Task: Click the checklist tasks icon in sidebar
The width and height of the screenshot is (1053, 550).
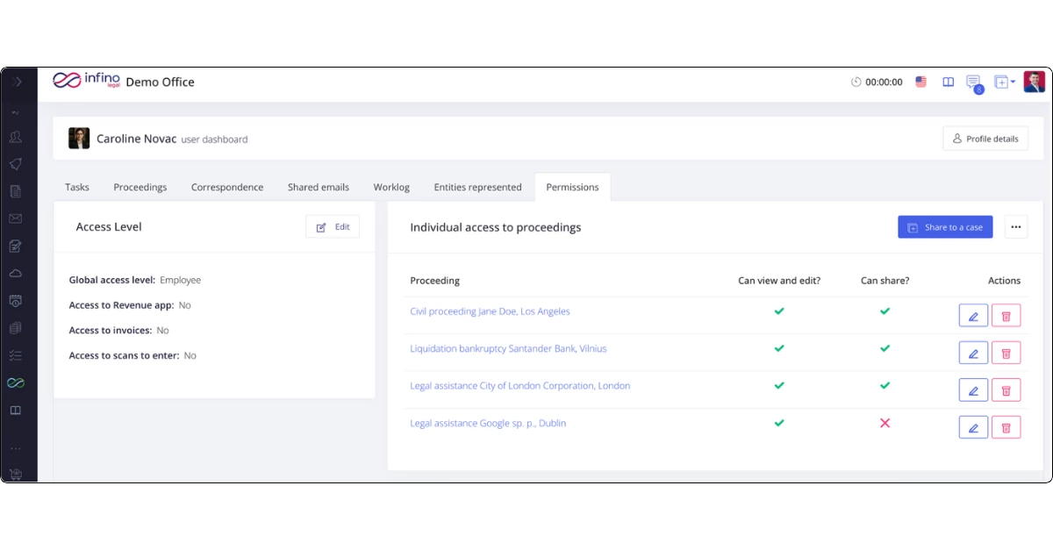Action: point(16,355)
